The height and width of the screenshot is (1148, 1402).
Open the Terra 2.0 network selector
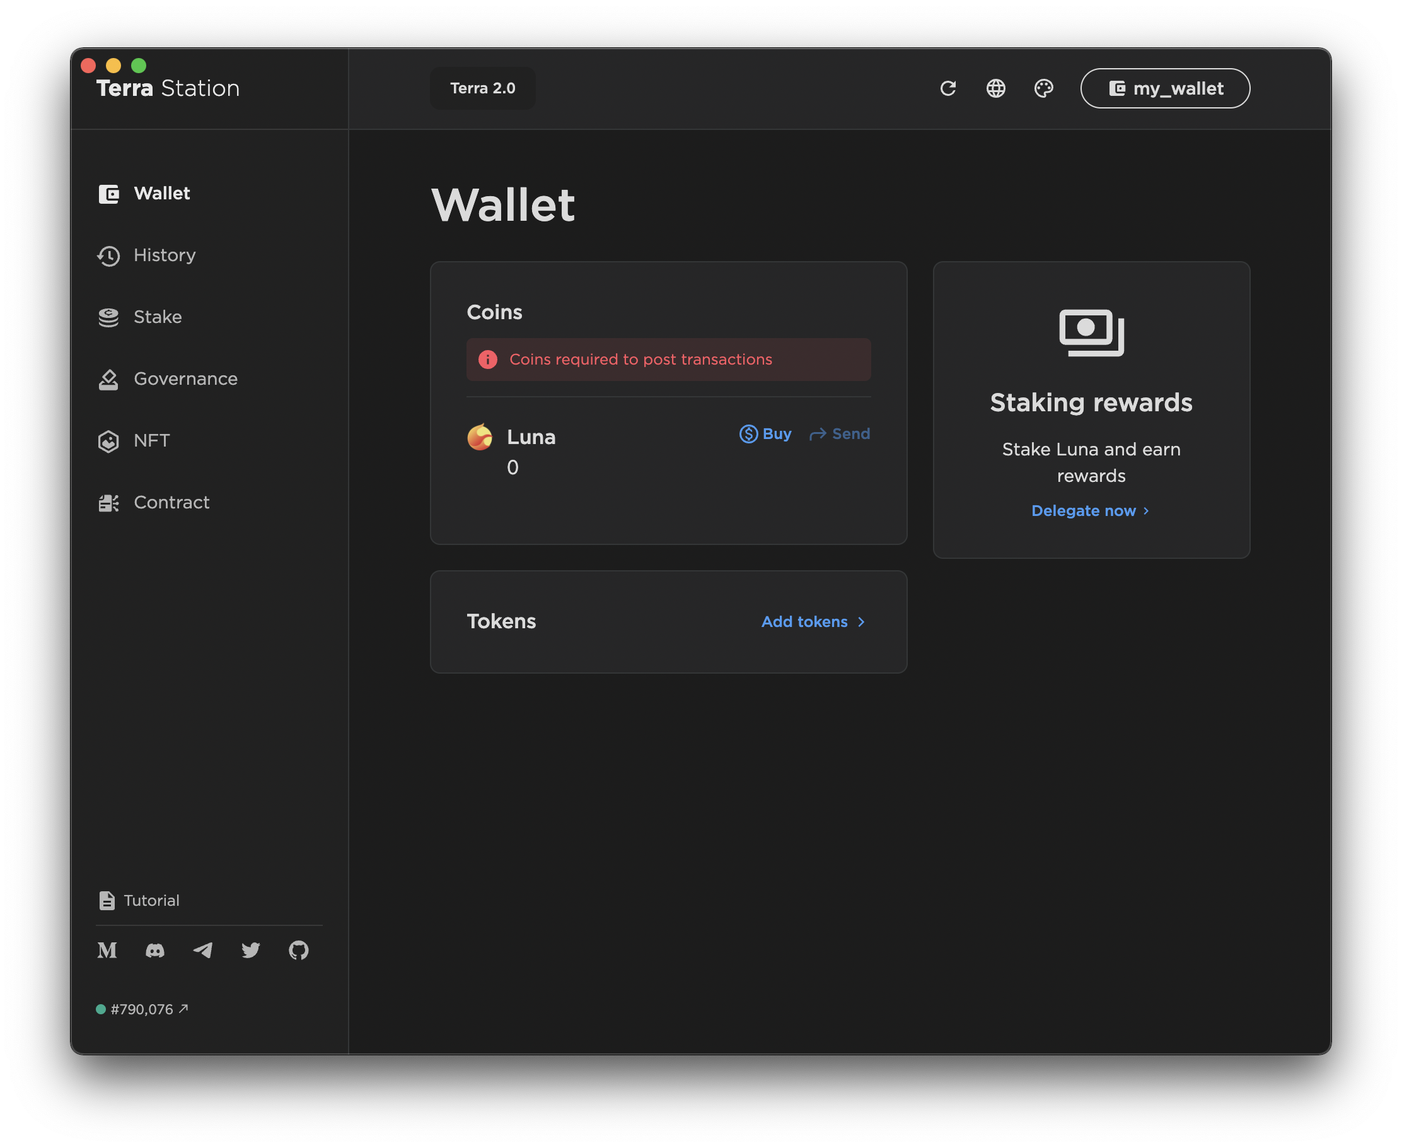(482, 88)
